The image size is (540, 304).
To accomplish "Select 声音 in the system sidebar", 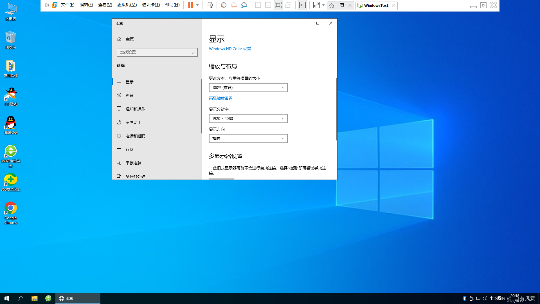I will pos(157,95).
